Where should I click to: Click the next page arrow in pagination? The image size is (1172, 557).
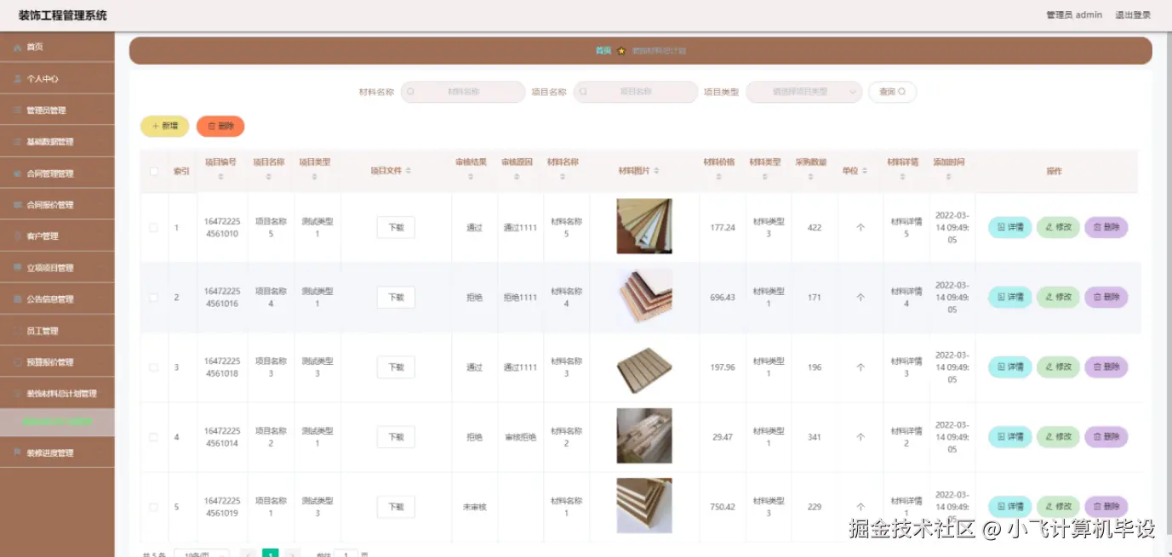coord(293,554)
